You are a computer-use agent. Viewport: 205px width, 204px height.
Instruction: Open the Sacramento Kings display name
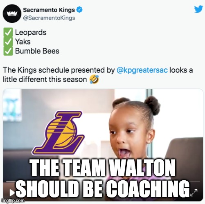(x=49, y=10)
